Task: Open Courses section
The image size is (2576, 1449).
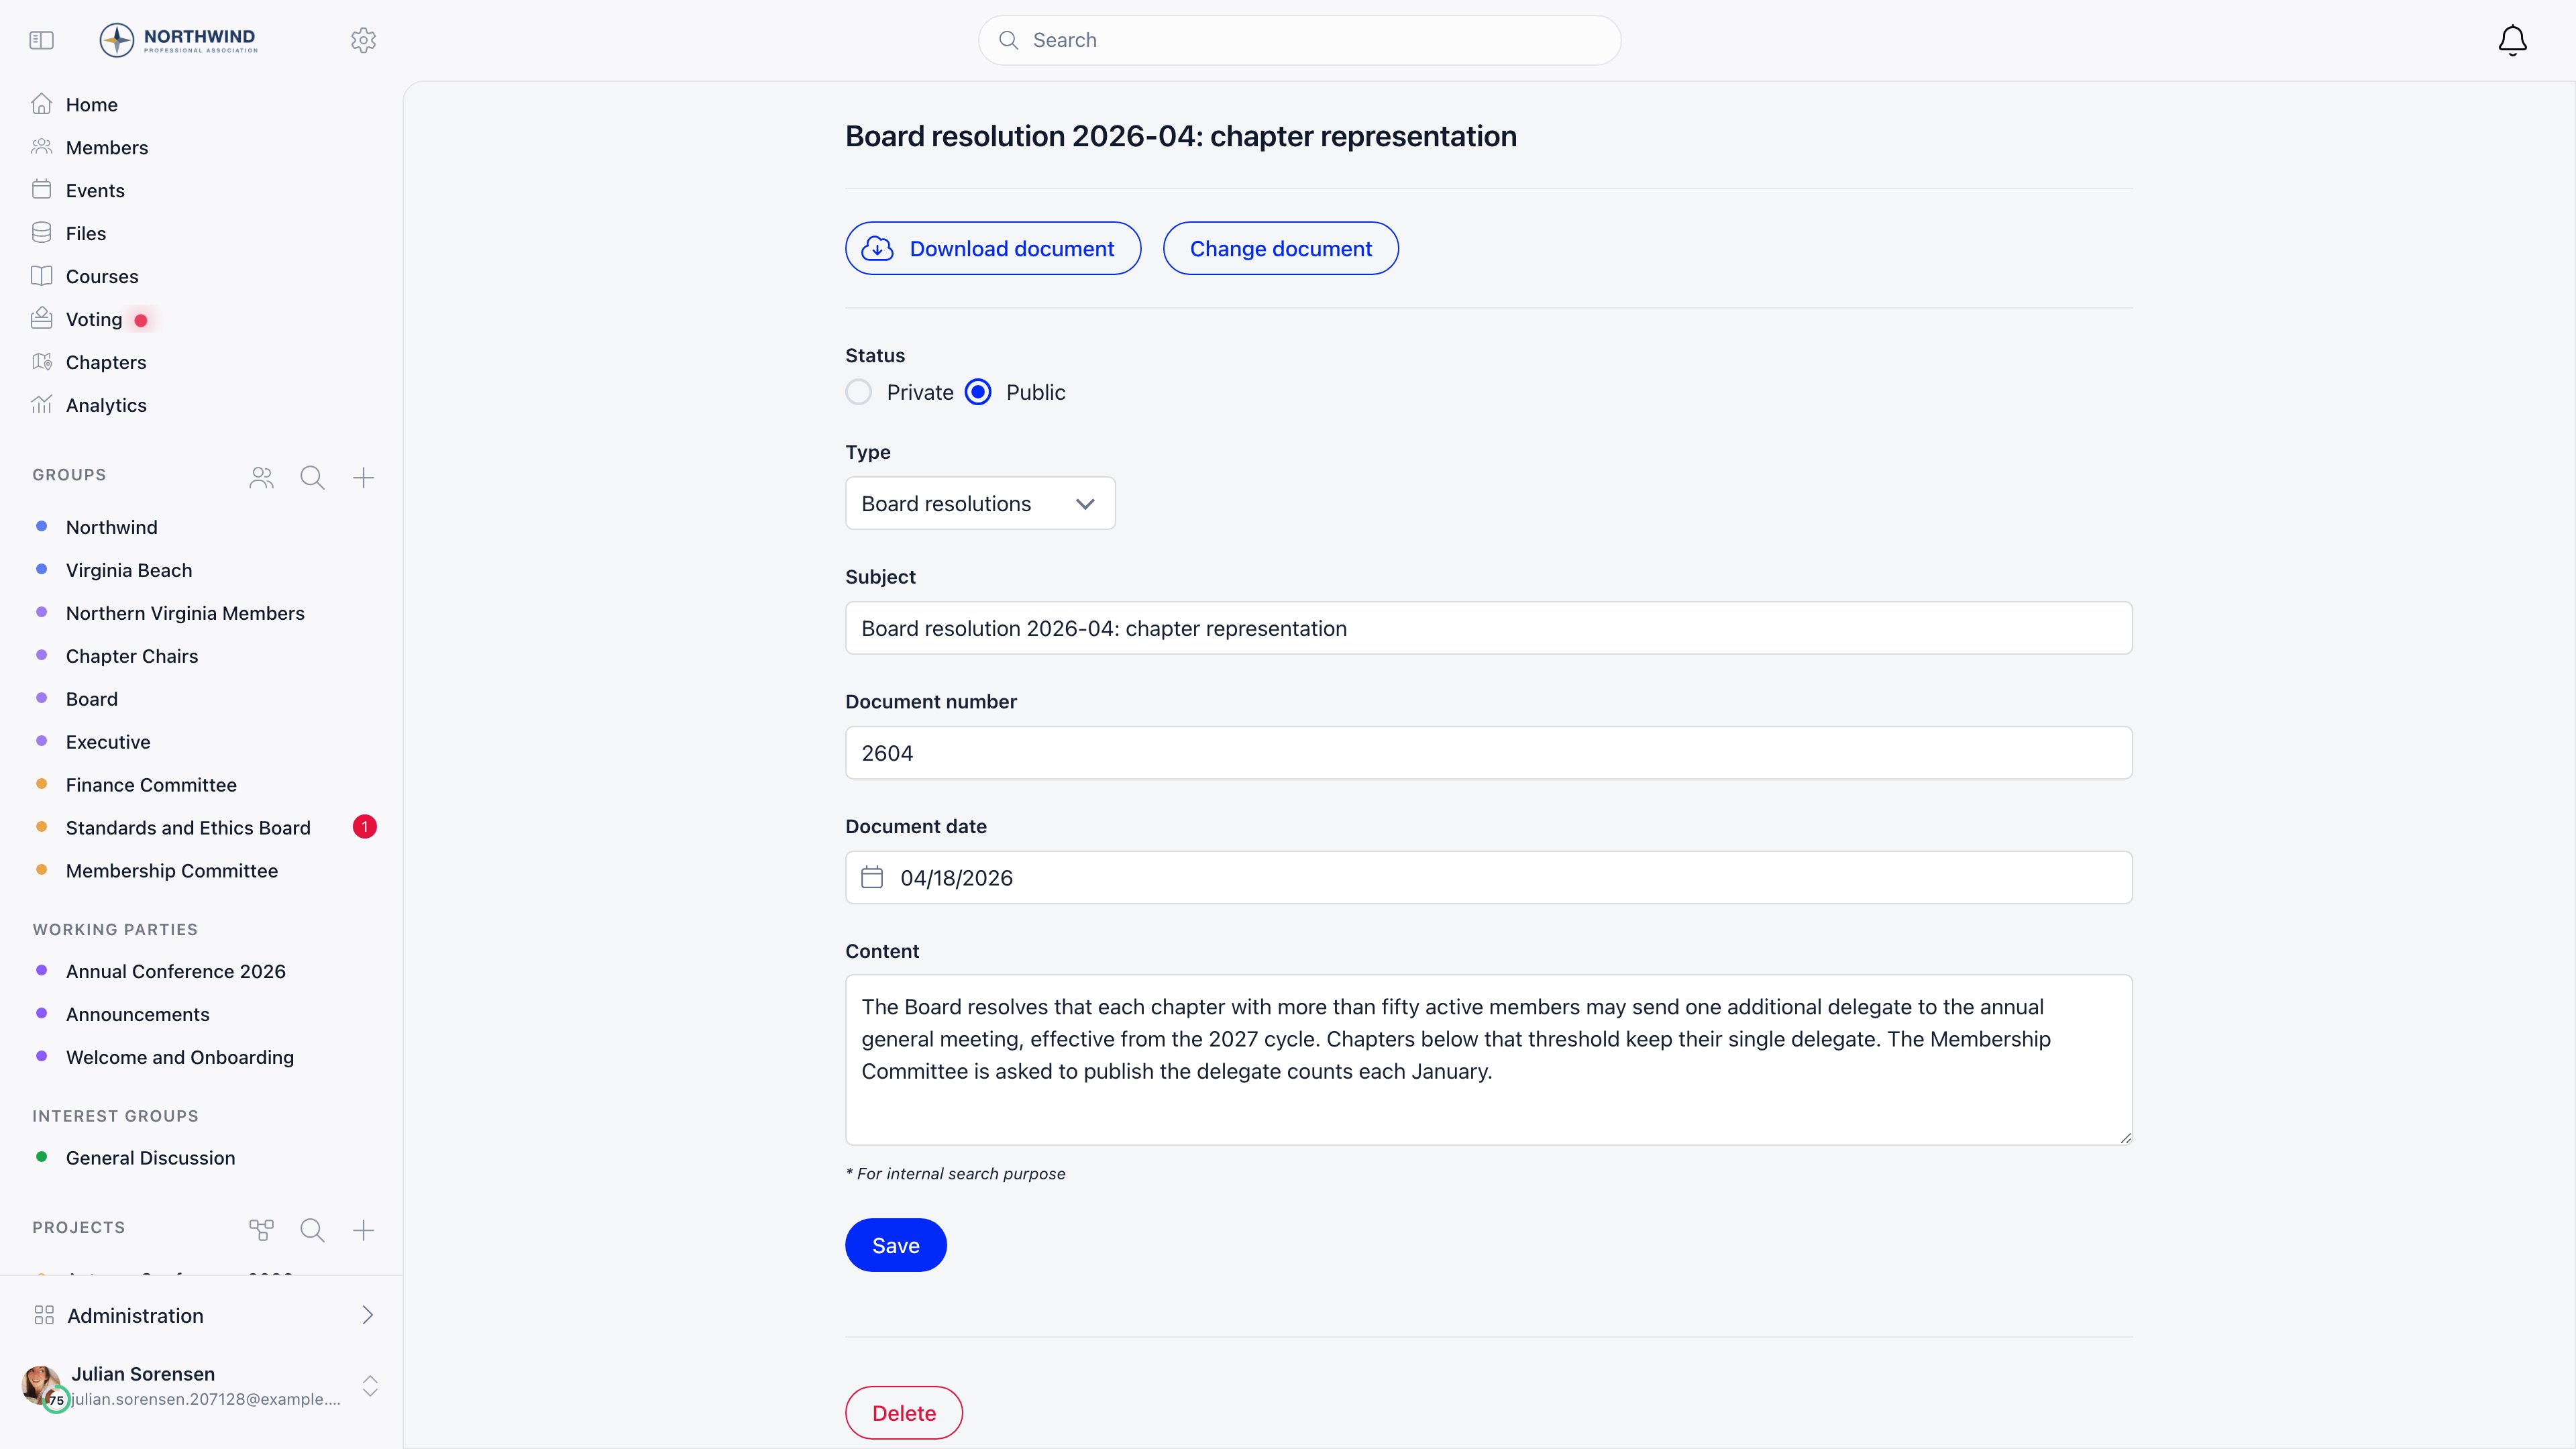Action: coord(102,276)
